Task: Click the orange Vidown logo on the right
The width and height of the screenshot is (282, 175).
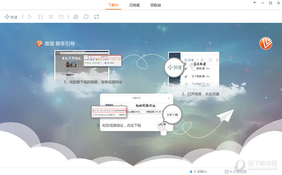Action: tap(266, 43)
